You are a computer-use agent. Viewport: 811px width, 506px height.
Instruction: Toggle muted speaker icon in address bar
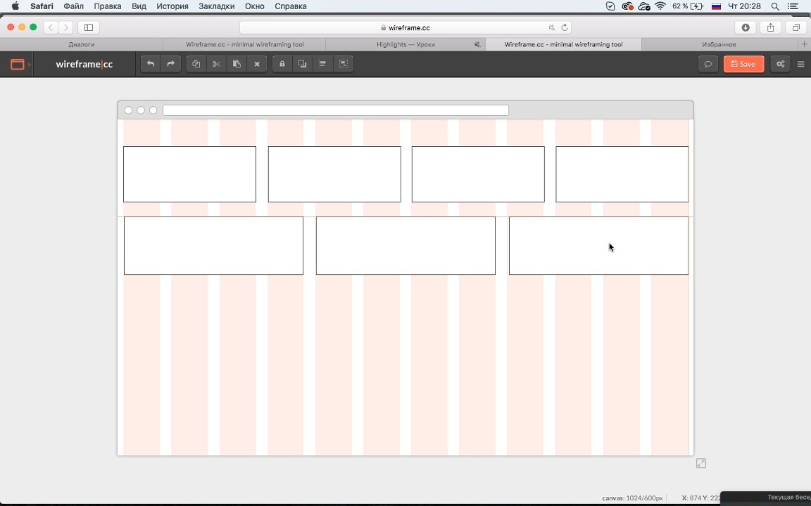click(552, 27)
